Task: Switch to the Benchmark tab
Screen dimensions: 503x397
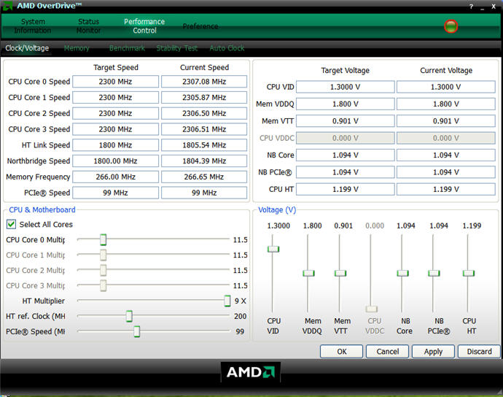Action: coord(127,48)
